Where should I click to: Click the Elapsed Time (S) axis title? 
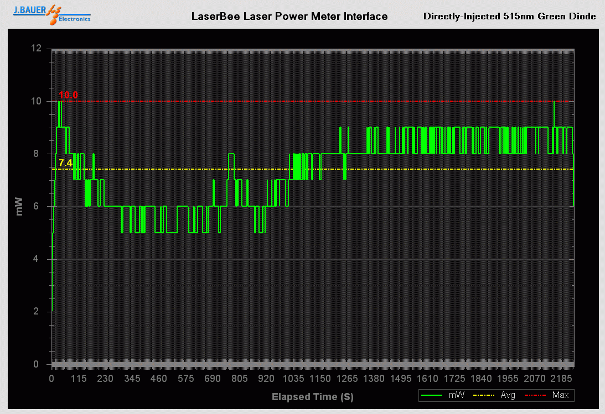pyautogui.click(x=312, y=396)
